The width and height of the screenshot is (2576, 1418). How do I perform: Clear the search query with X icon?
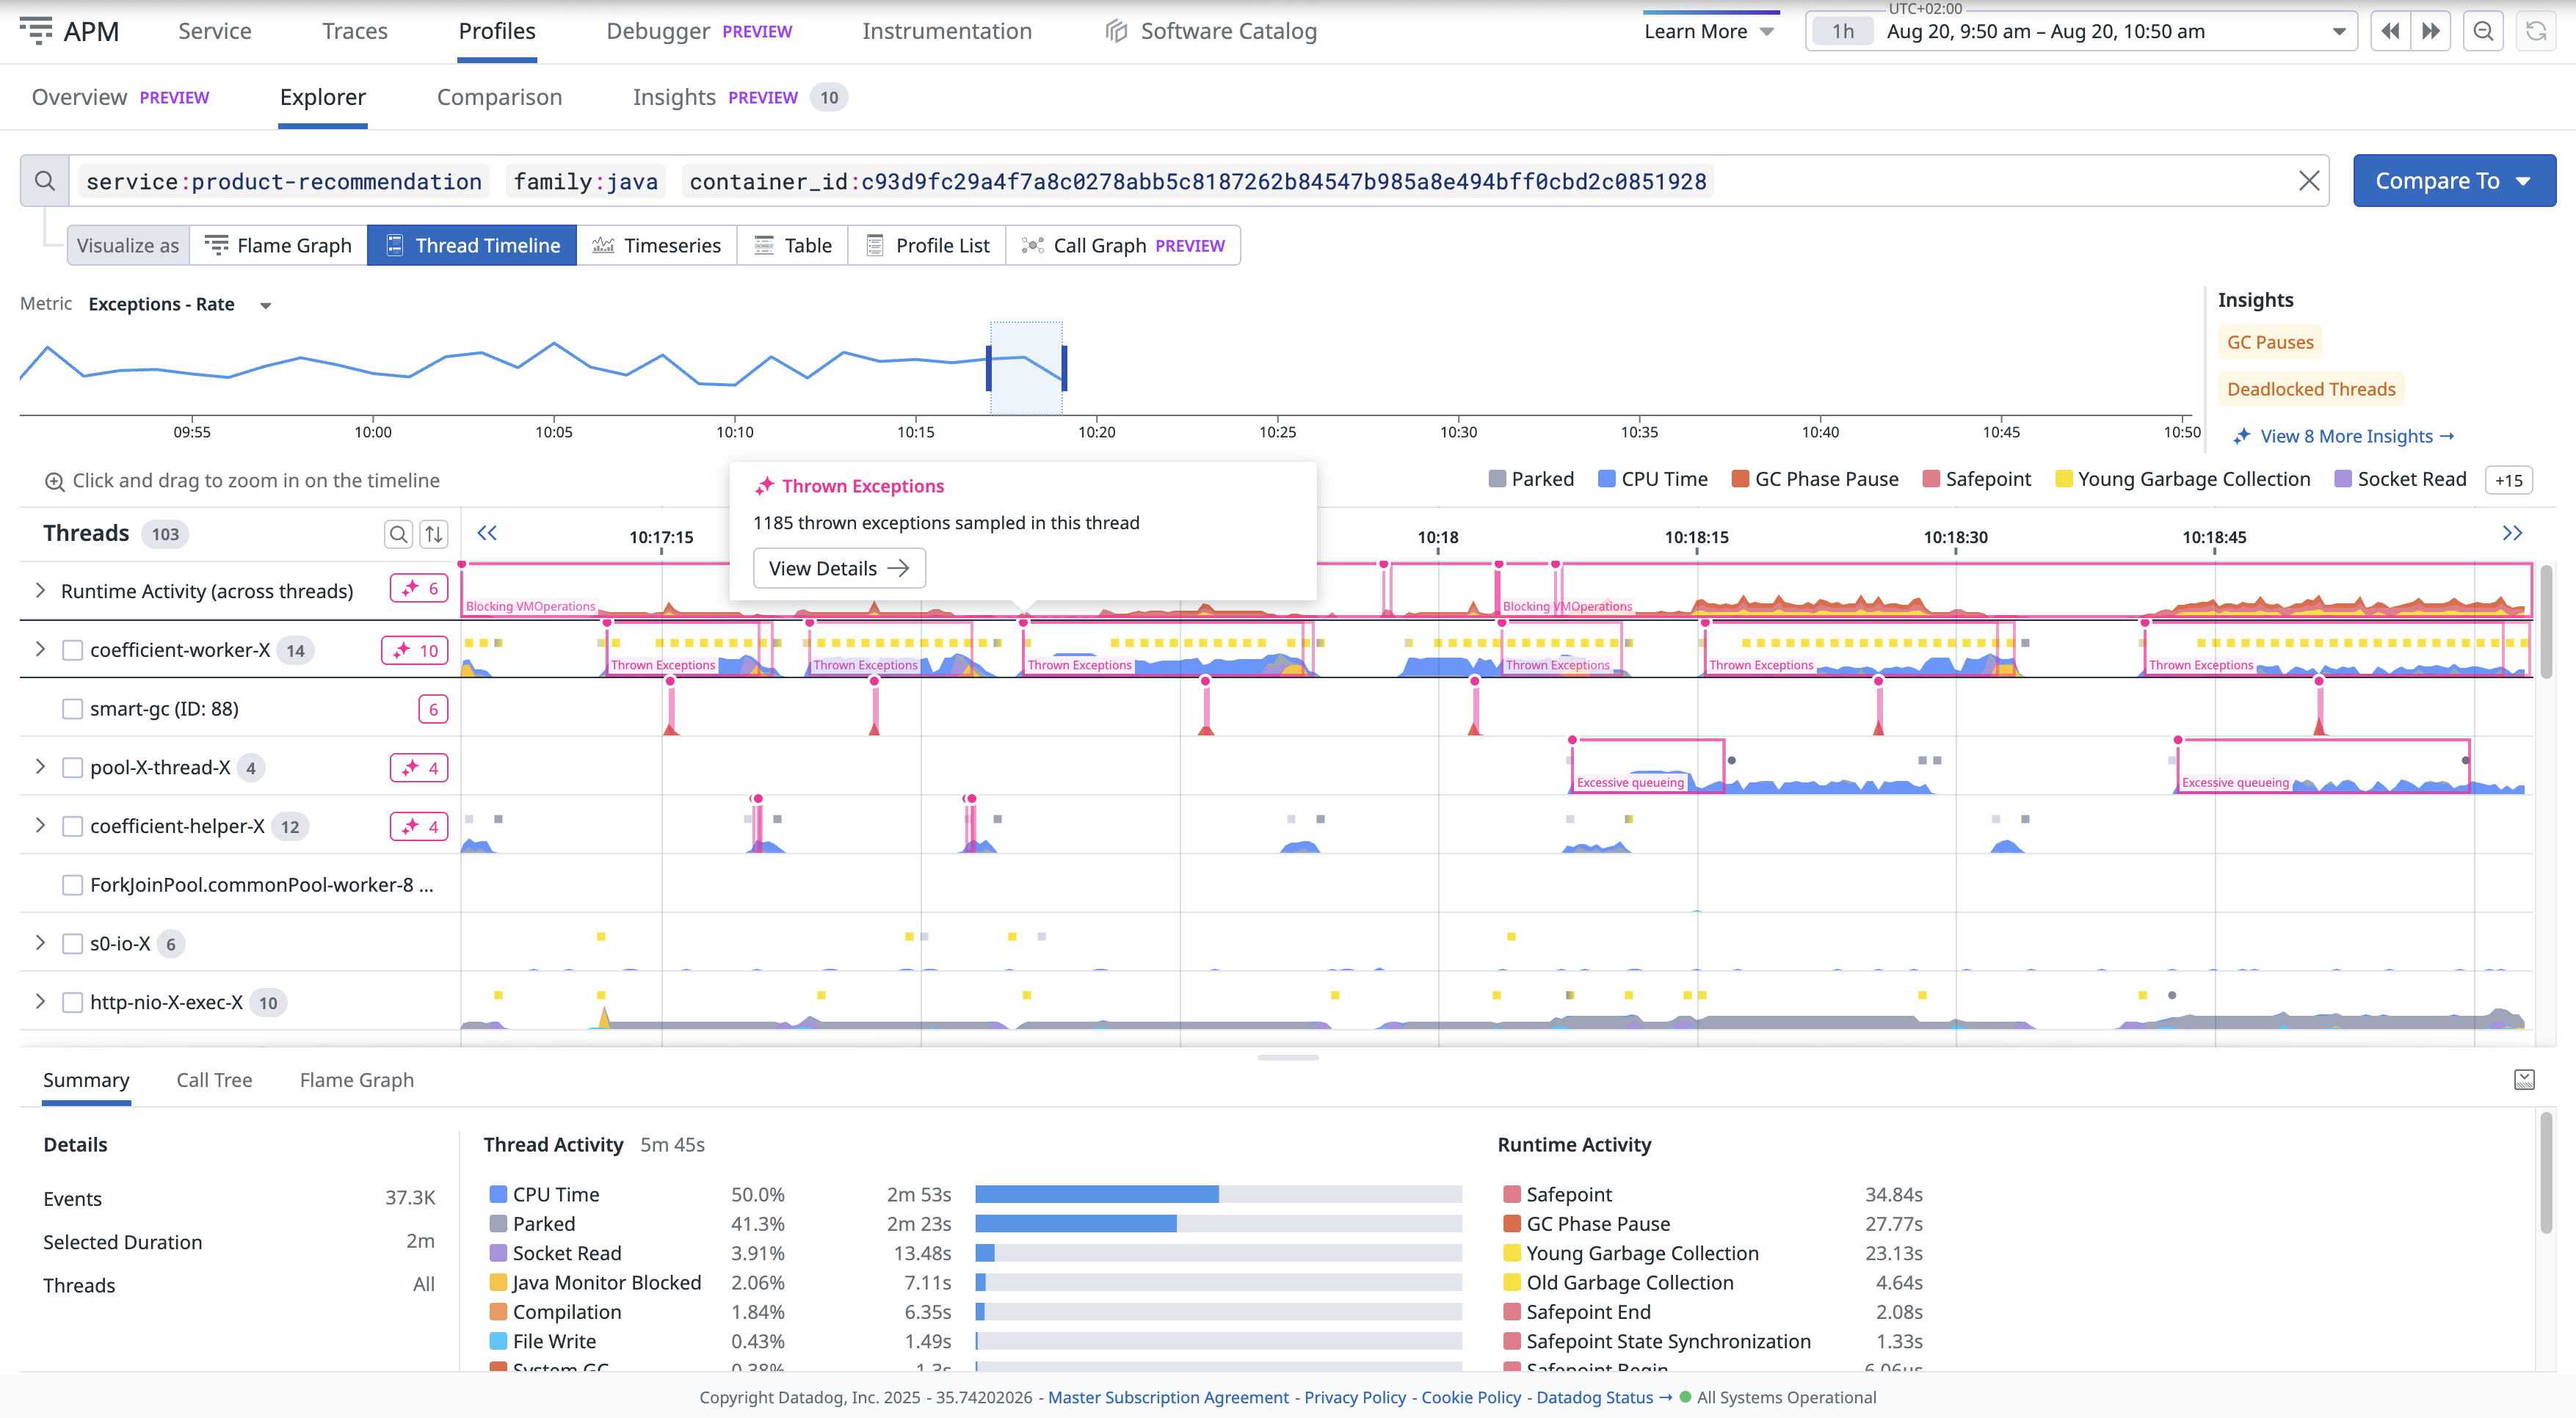2308,181
